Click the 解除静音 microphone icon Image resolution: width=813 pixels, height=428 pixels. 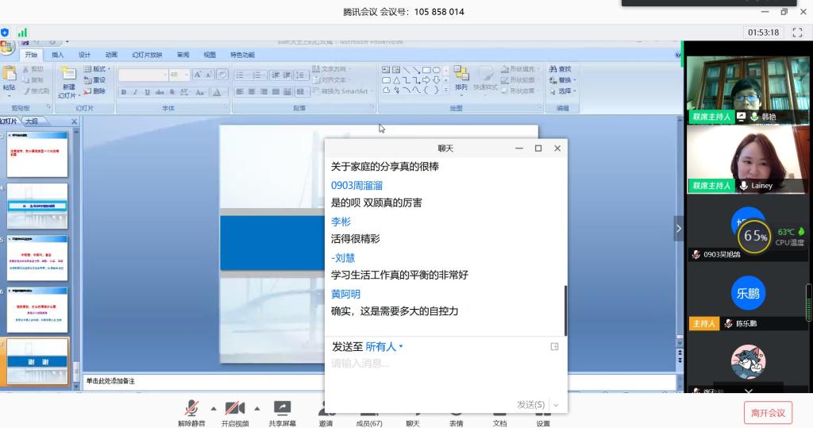191,410
